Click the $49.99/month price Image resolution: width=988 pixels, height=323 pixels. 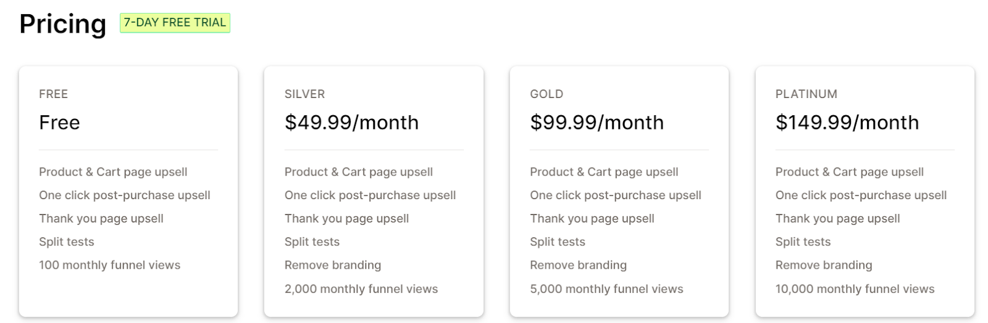click(351, 123)
